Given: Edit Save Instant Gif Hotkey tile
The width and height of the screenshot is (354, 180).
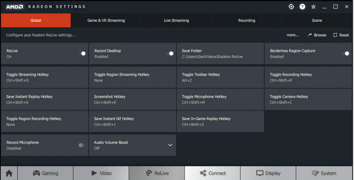Looking at the screenshot, I should coord(132,121).
